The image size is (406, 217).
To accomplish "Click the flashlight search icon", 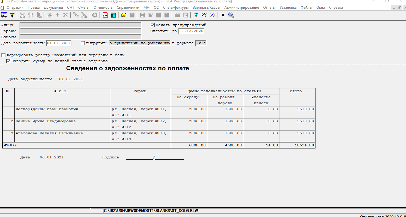I will (x=76, y=15).
